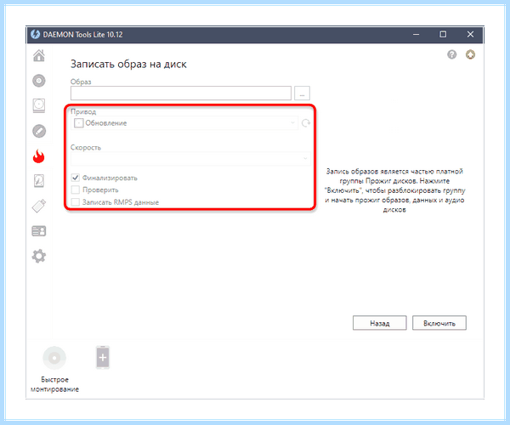Maximize the DAEMON Tools window
Screen dimensions: 510x425
(x=443, y=35)
